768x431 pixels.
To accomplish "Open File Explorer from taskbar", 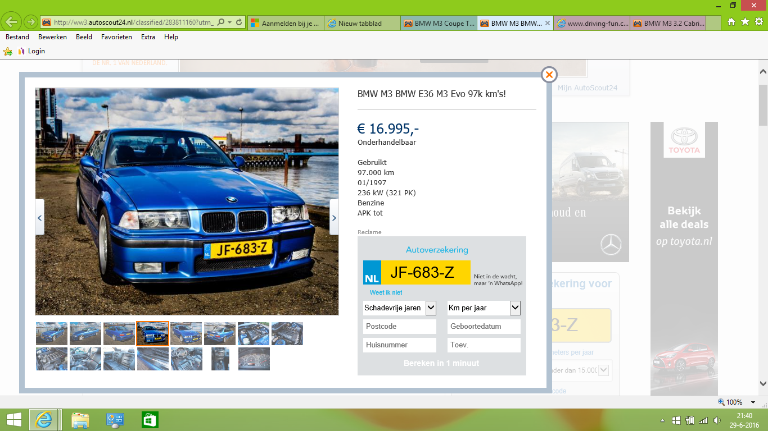I will tap(80, 420).
